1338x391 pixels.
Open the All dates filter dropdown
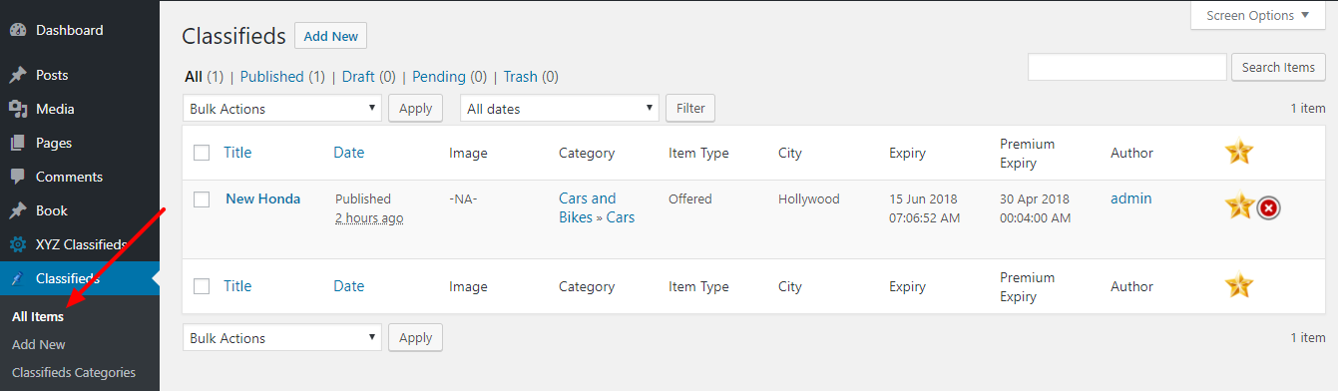coord(560,109)
